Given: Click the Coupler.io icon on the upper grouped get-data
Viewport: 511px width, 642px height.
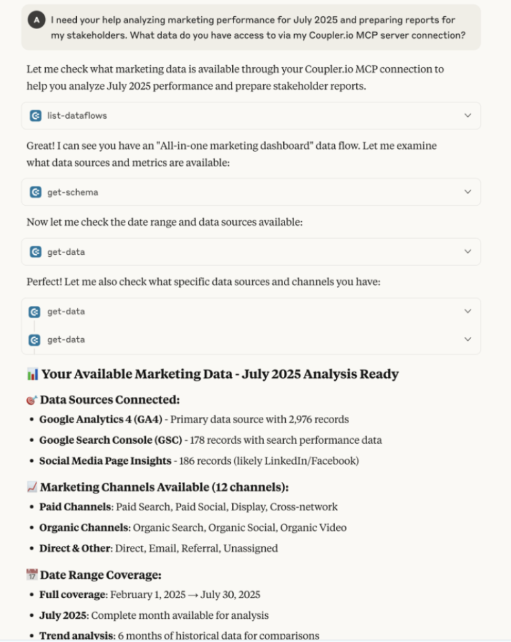Looking at the screenshot, I should point(34,312).
